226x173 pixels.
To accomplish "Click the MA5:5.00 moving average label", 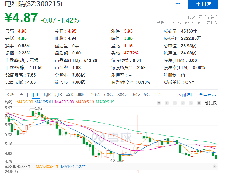I will tap(25, 102).
